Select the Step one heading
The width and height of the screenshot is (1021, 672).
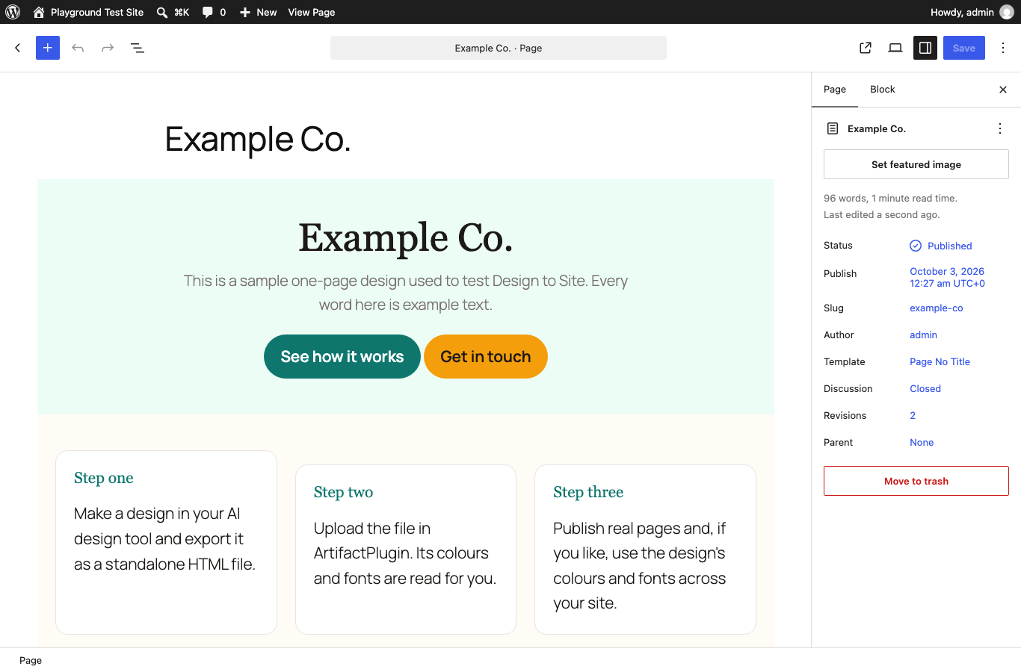tap(104, 478)
